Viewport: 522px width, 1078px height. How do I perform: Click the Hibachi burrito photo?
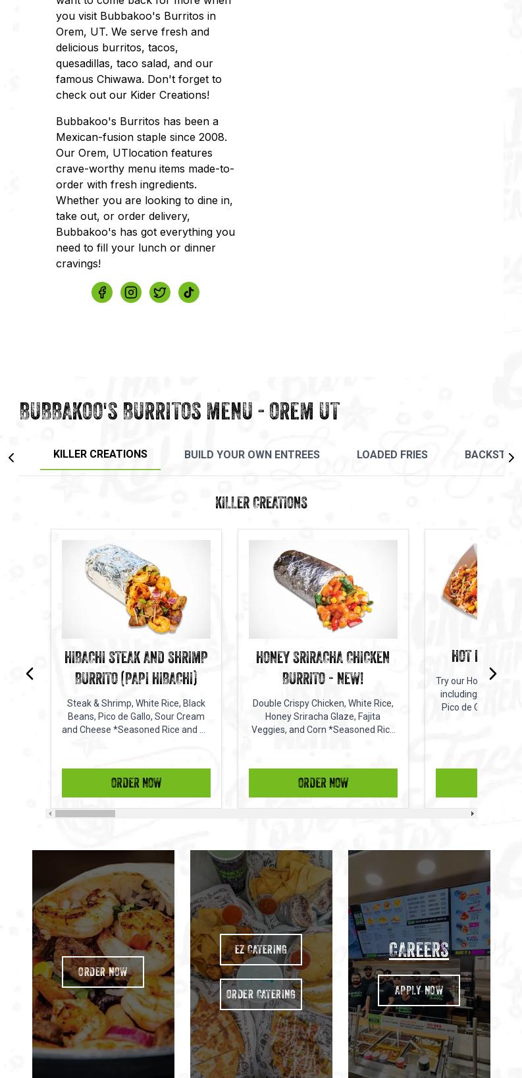136,589
